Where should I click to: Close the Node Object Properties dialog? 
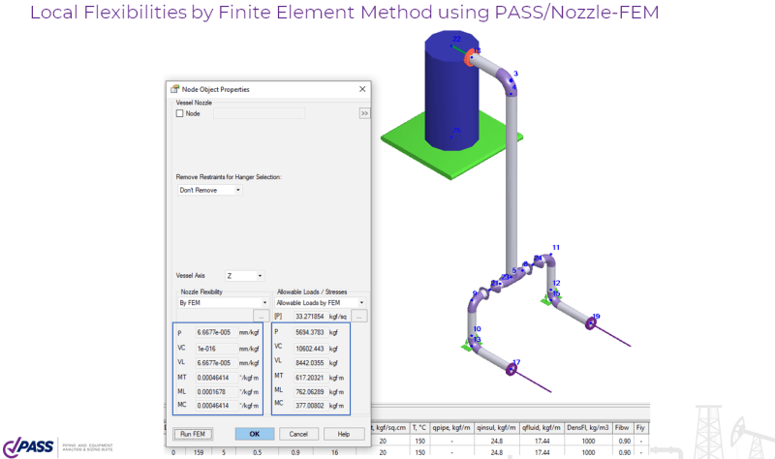pyautogui.click(x=362, y=89)
